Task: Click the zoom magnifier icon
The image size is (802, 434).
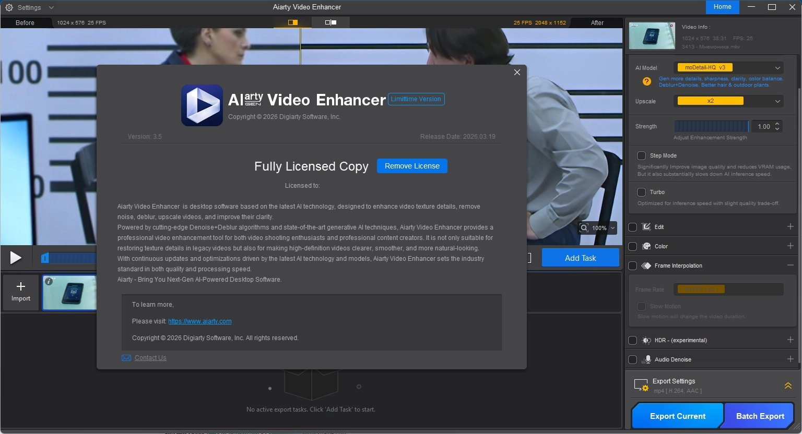Action: click(584, 228)
